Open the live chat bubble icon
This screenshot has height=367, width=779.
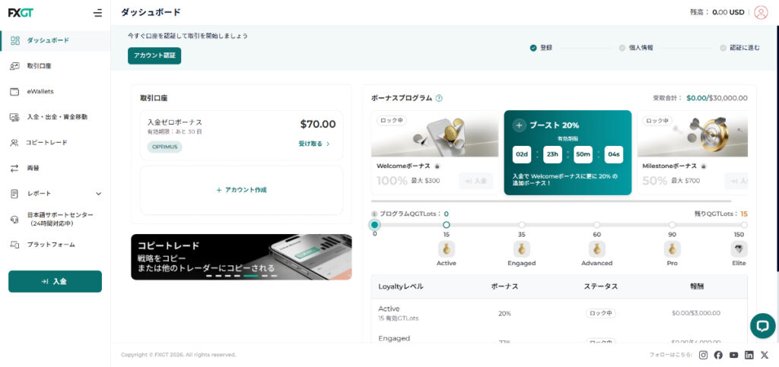(x=762, y=326)
